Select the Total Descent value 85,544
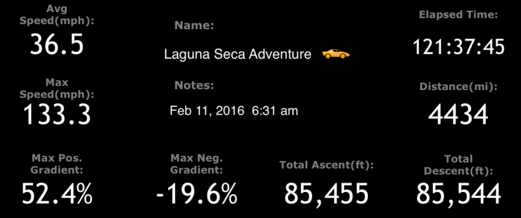 pyautogui.click(x=458, y=195)
